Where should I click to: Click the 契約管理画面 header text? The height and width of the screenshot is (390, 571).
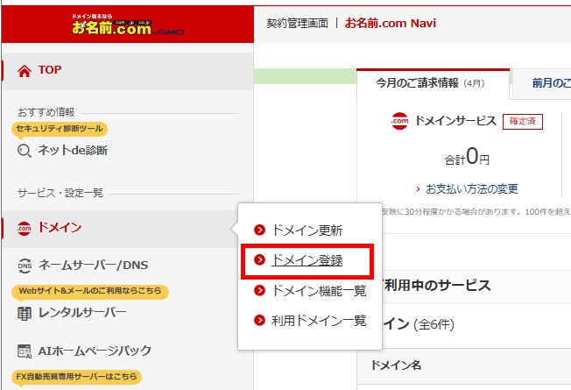(297, 24)
